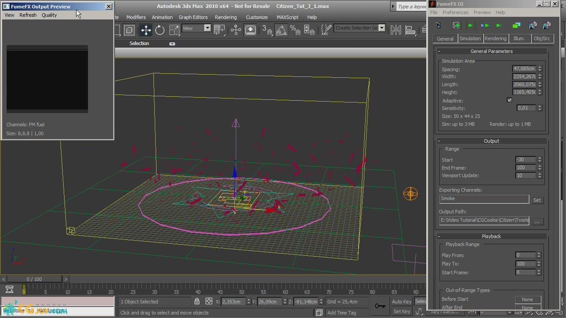Toggle Set Key mode

tap(402, 311)
